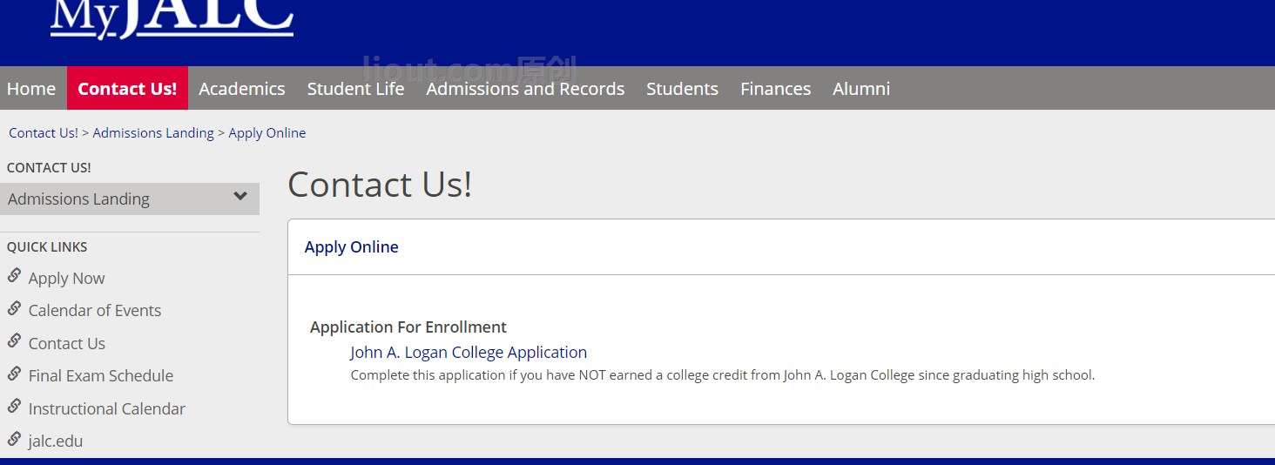Open the Academics menu

[242, 89]
